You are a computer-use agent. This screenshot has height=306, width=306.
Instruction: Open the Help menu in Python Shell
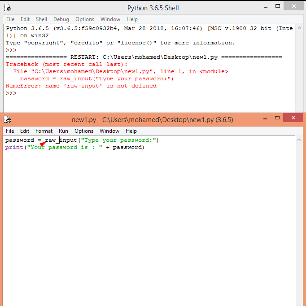(x=132, y=19)
